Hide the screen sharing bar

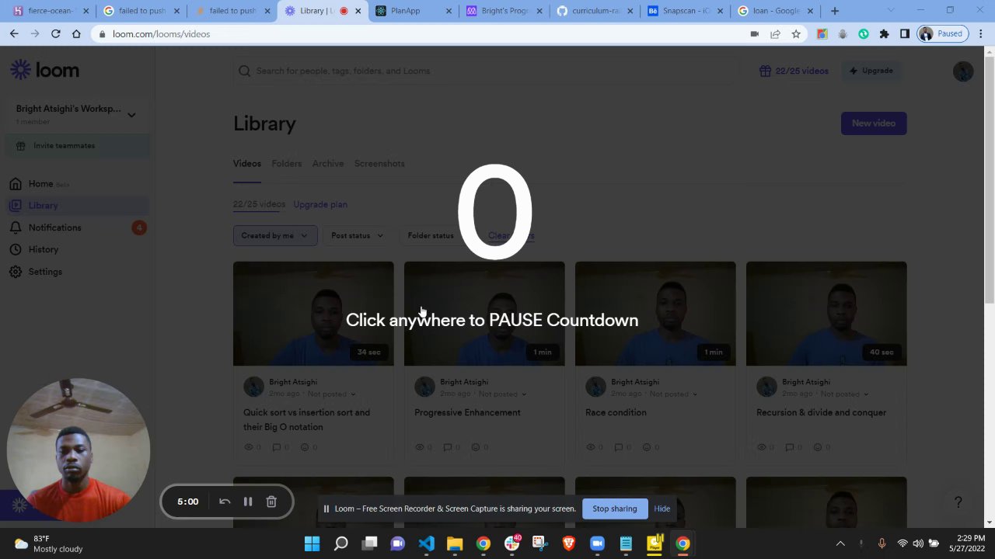pos(662,509)
